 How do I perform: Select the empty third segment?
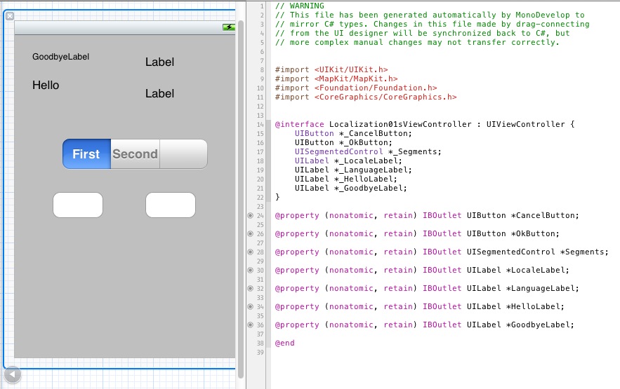click(x=183, y=154)
